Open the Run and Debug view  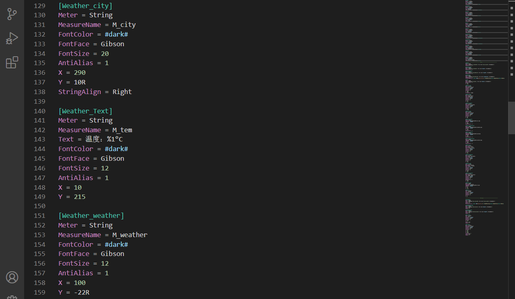(x=12, y=38)
